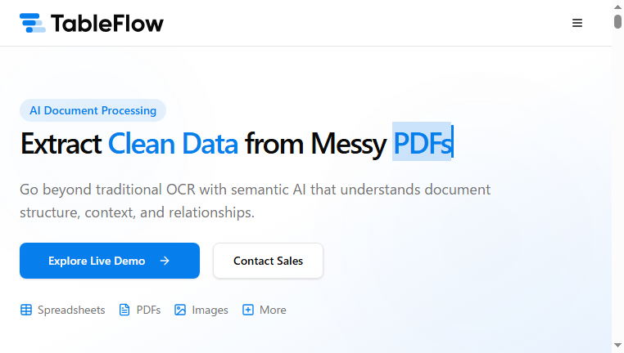Open the Explore Live Demo button

click(x=110, y=261)
